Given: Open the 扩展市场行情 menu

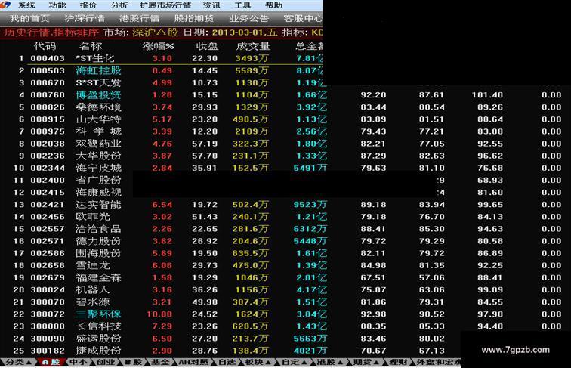Looking at the screenshot, I should (x=165, y=5).
